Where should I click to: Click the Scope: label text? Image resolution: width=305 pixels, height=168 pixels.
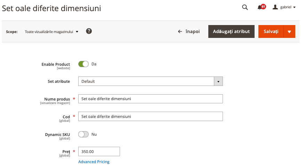(12, 32)
